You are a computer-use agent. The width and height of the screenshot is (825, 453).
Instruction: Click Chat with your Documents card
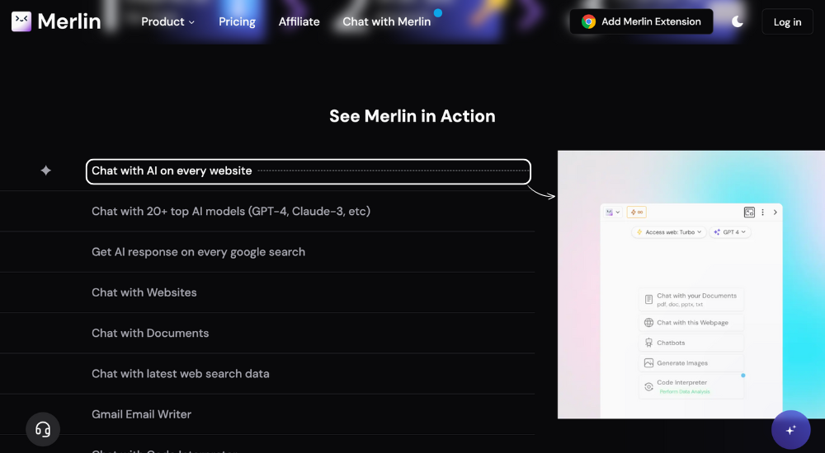pos(691,300)
